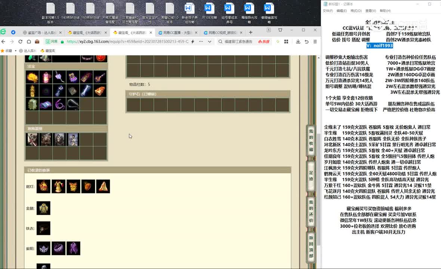The height and width of the screenshot is (269, 441).
Task: Click the 我的收藏 side button
Action: pyautogui.click(x=311, y=140)
